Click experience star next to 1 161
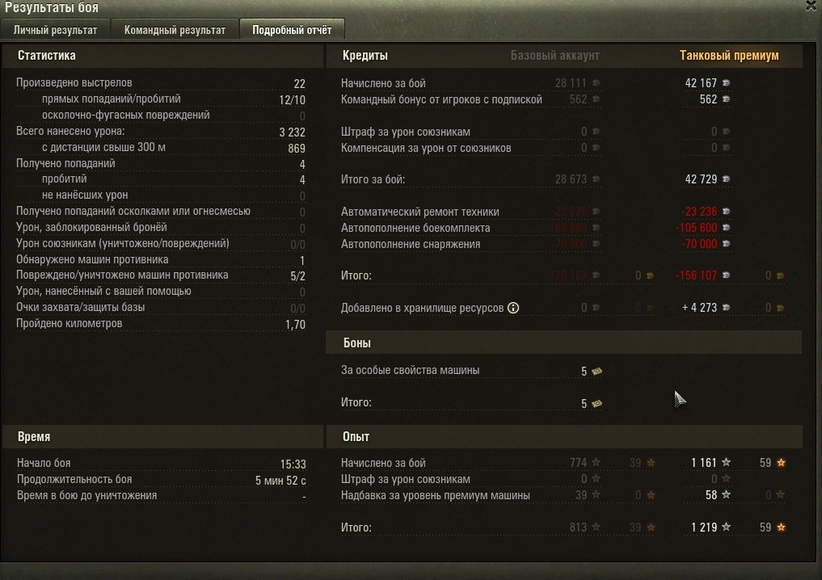The image size is (822, 580). point(726,462)
